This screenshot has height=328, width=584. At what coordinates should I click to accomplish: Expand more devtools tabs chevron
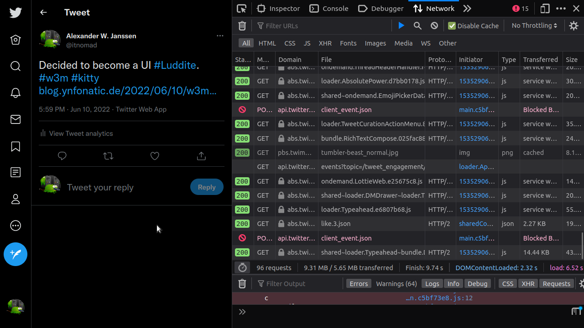(x=467, y=8)
